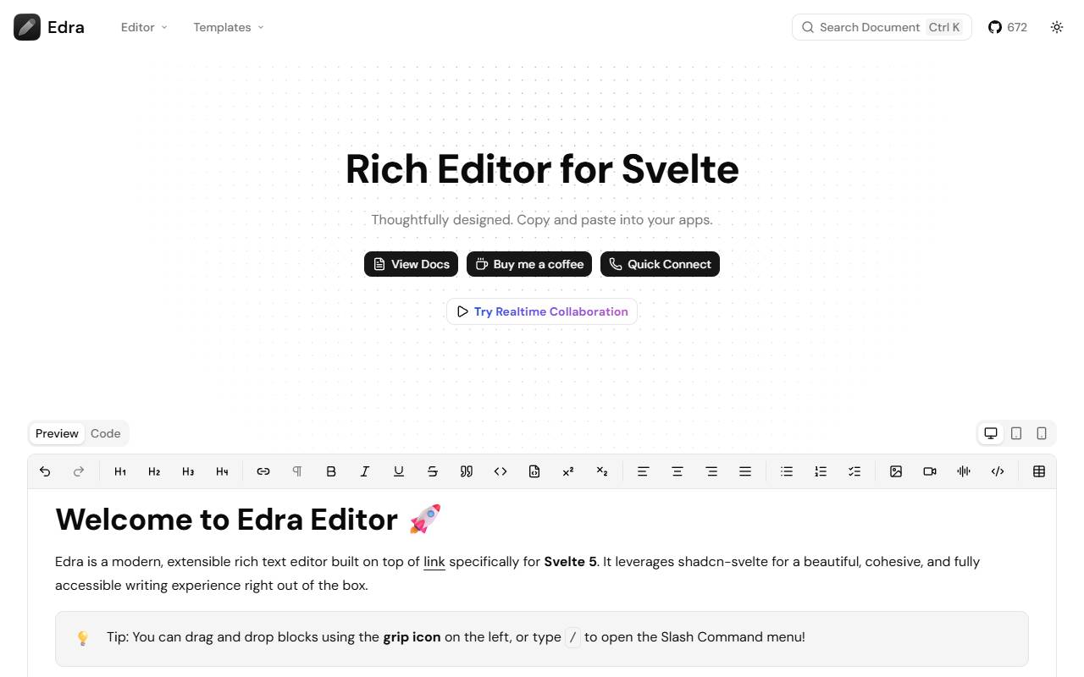
Task: Open Try Realtime Collaboration
Action: (542, 311)
